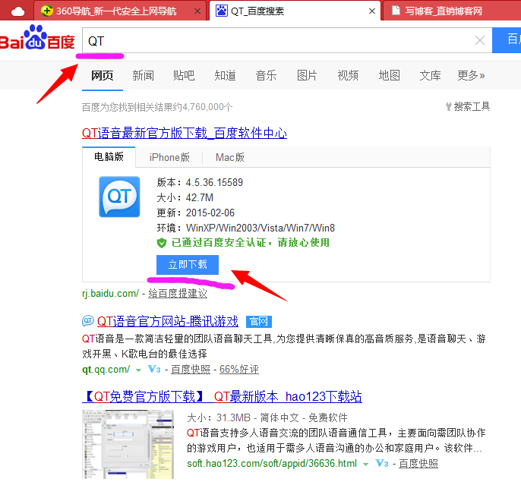Clear the search box with the X icon
This screenshot has height=482, width=521.
tap(479, 41)
